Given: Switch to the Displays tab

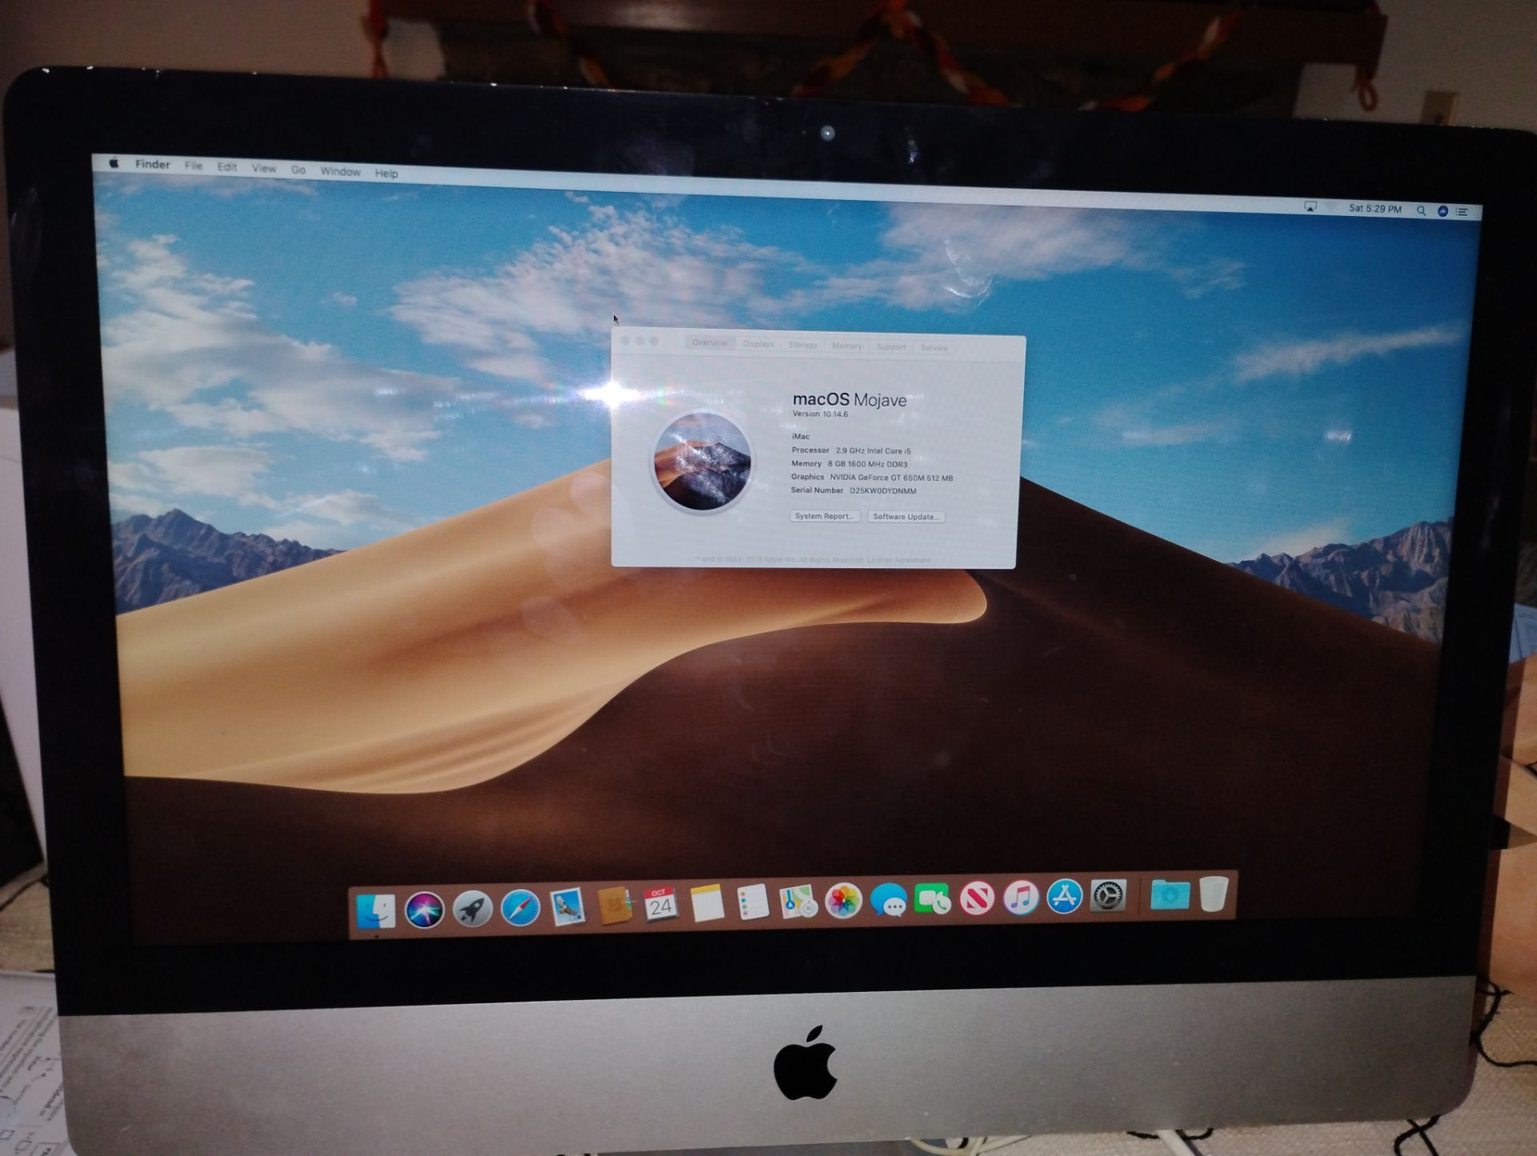Looking at the screenshot, I should [758, 344].
